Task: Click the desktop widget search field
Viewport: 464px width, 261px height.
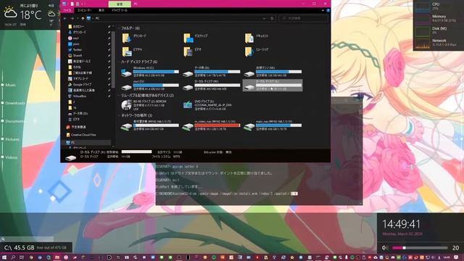Action: 28,239
